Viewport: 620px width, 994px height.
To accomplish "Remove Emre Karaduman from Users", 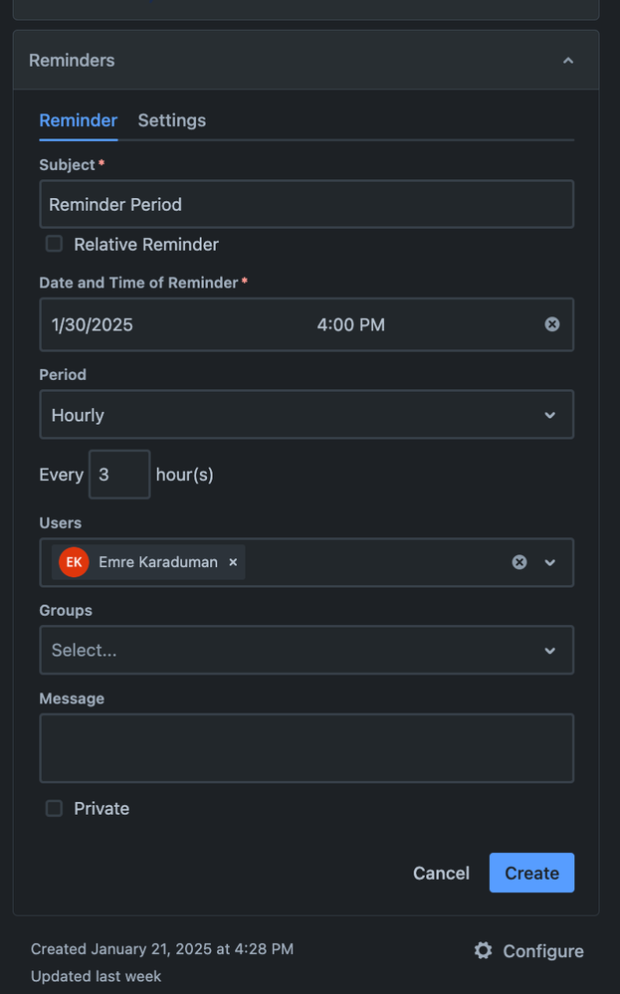I will (x=233, y=562).
